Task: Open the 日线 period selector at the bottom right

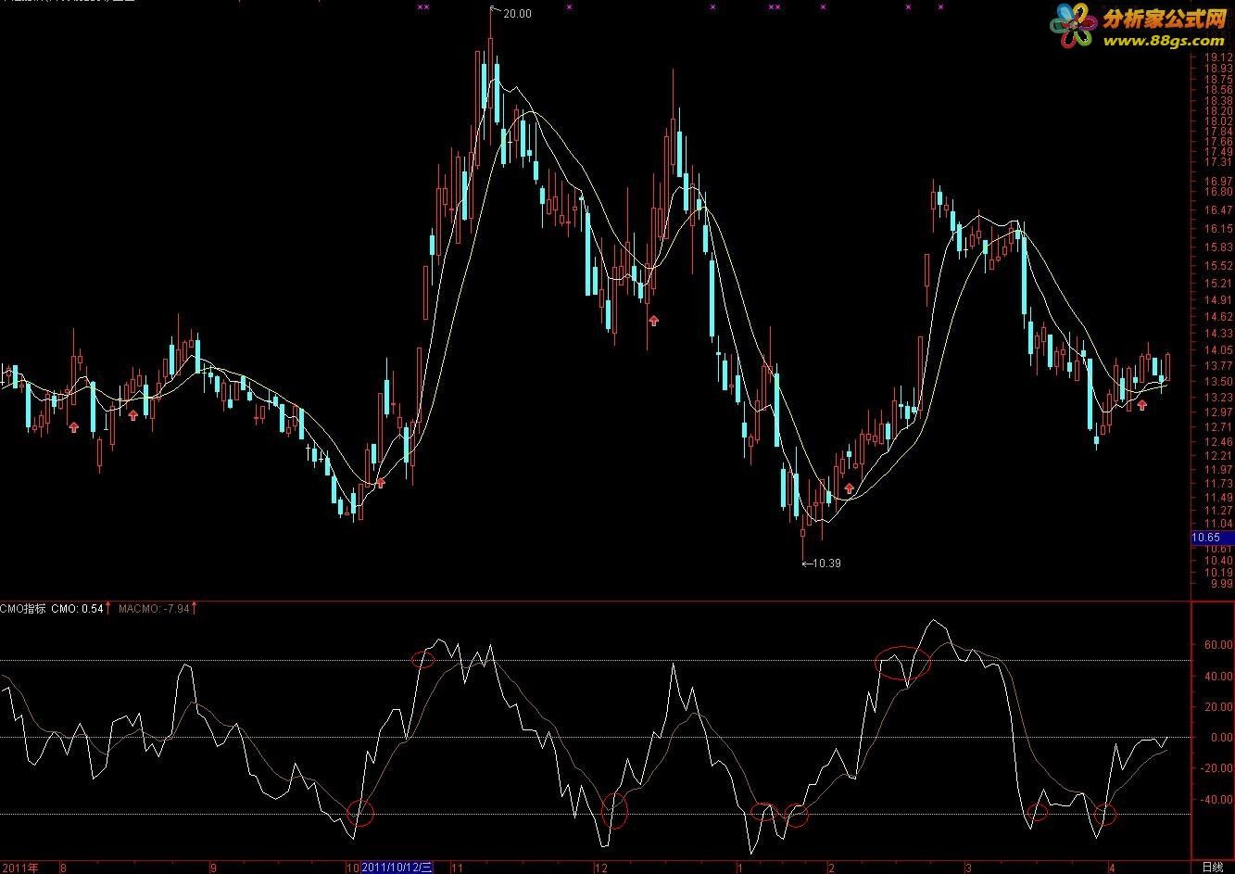Action: (1212, 868)
